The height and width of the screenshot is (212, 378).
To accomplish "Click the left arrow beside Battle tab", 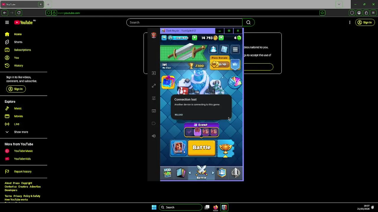I will tap(190, 173).
